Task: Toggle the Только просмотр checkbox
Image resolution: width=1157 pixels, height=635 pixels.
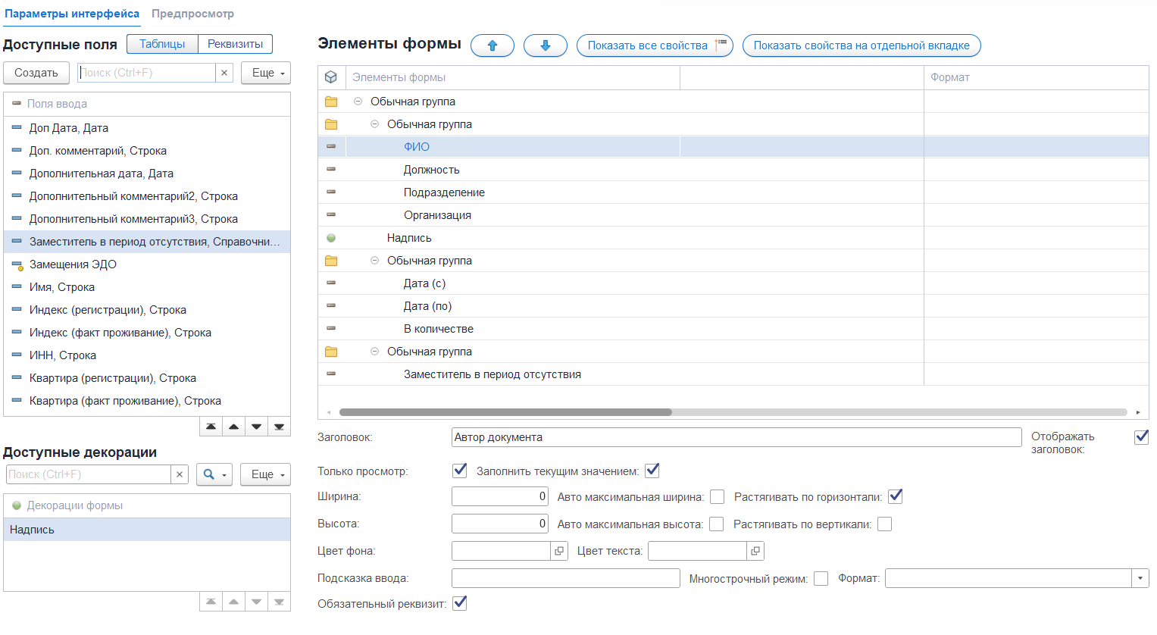Action: 460,471
